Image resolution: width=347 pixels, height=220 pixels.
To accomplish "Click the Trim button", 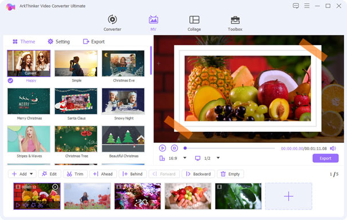I will tap(75, 174).
